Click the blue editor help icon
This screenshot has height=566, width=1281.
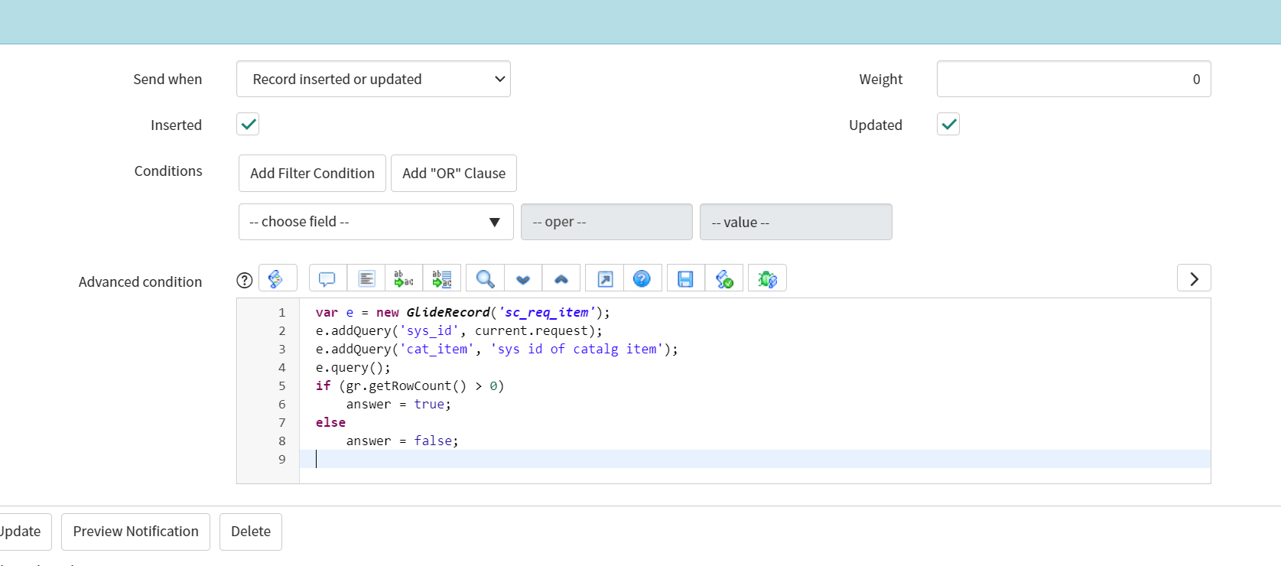pyautogui.click(x=642, y=279)
